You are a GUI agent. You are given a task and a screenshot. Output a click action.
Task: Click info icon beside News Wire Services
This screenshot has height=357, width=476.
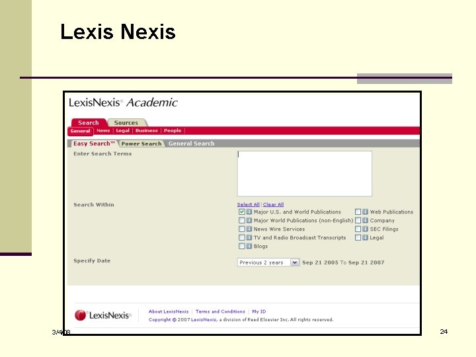249,229
